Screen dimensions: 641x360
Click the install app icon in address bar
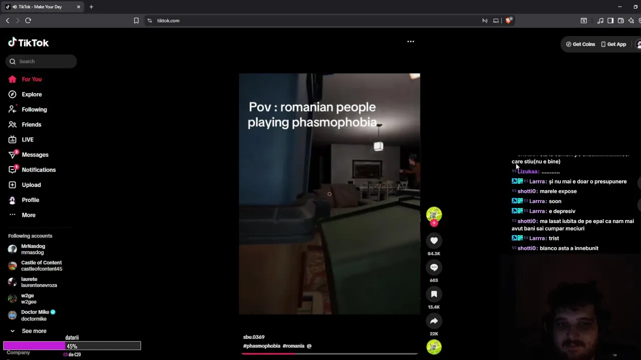pyautogui.click(x=496, y=20)
